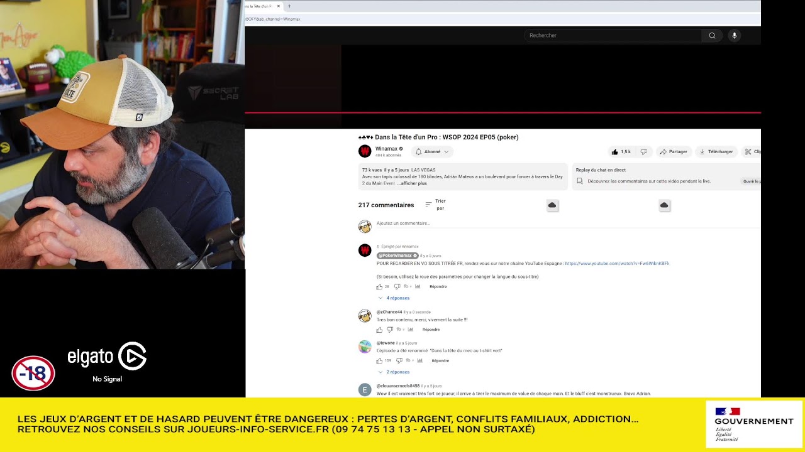Like the @zChance44 comment
This screenshot has height=452, width=805.
[379, 330]
